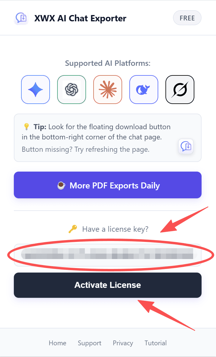This screenshot has width=216, height=357.
Task: Open the Tutorial footer link
Action: click(156, 343)
